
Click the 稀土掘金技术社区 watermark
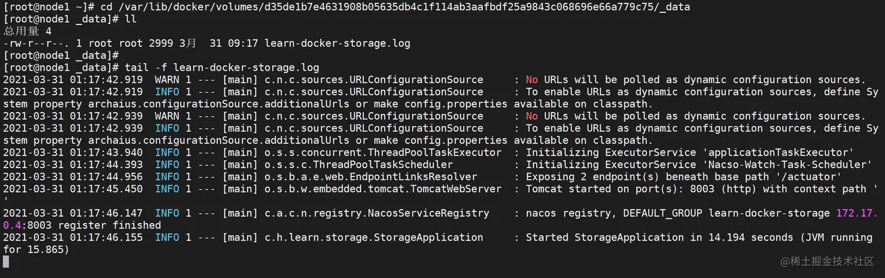point(831,262)
